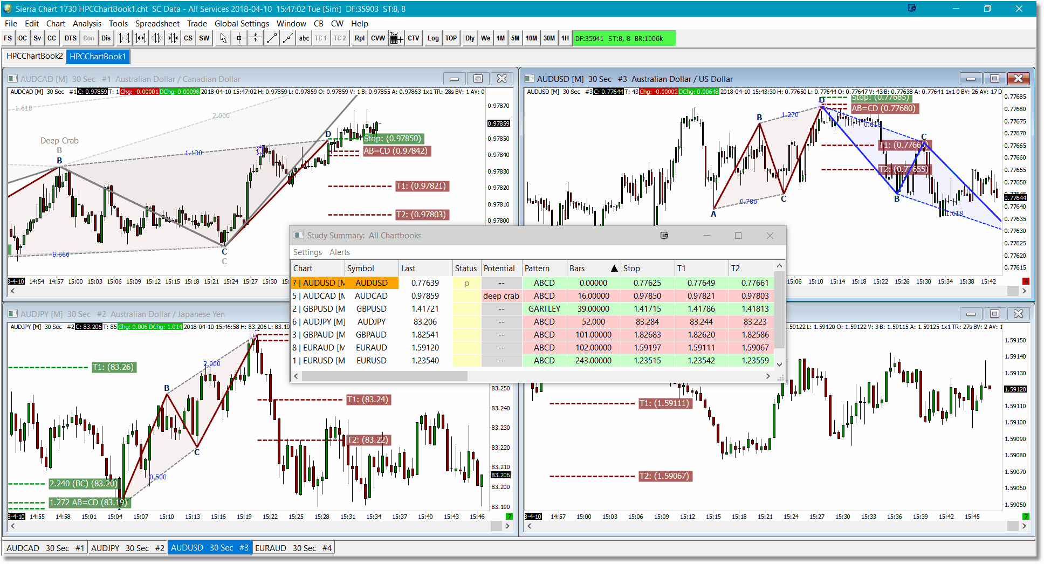Switch to EURAUD 30 Sec #4 chart tab
The width and height of the screenshot is (1044, 564).
293,548
